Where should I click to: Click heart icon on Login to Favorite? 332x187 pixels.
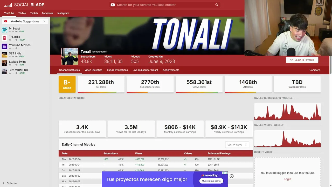coord(292,60)
